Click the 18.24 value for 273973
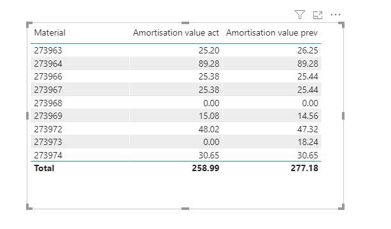This screenshot has height=229, width=391. tap(308, 142)
